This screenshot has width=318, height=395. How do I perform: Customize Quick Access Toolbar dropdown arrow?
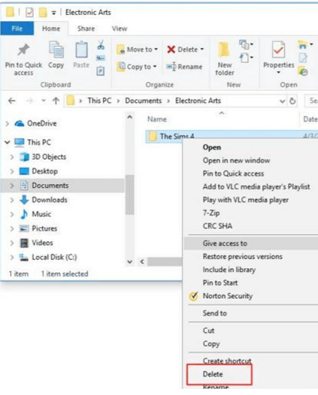click(53, 12)
